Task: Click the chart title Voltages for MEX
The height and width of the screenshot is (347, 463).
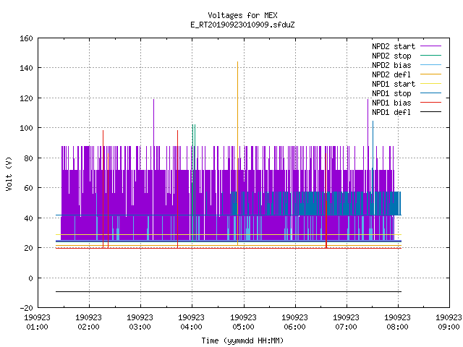Action: [242, 15]
